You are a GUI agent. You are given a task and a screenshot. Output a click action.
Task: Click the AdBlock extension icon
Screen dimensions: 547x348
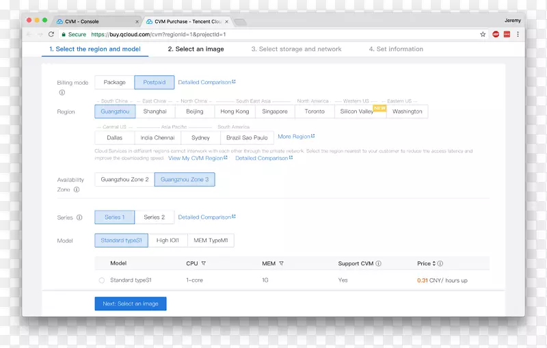[x=496, y=34]
